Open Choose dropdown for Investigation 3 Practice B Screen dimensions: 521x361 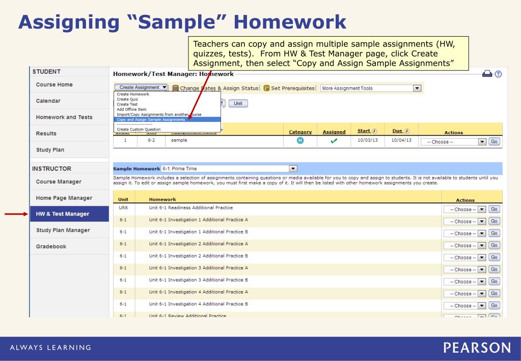coord(464,281)
